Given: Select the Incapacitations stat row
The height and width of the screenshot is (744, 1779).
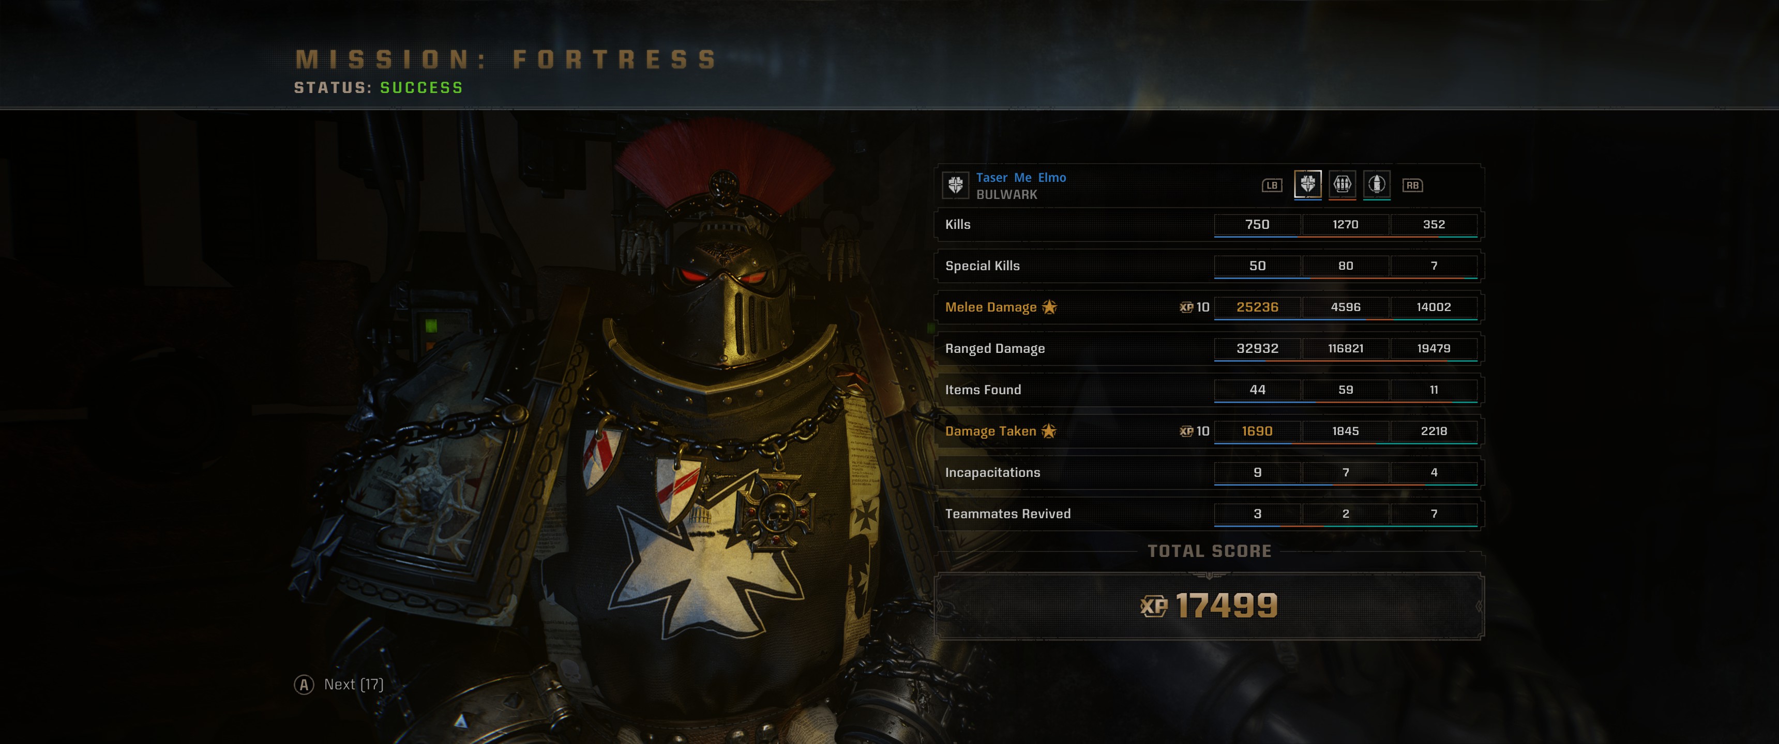Looking at the screenshot, I should click(1209, 473).
